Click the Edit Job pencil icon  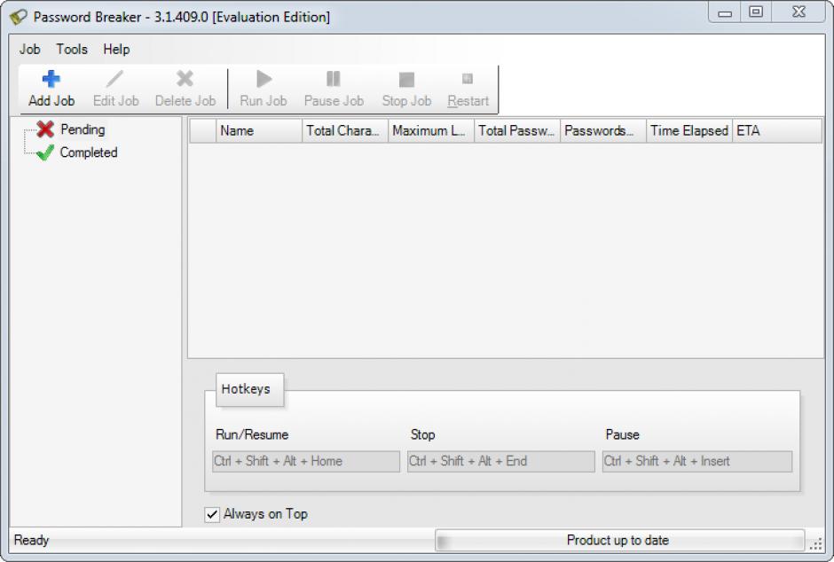(x=114, y=79)
